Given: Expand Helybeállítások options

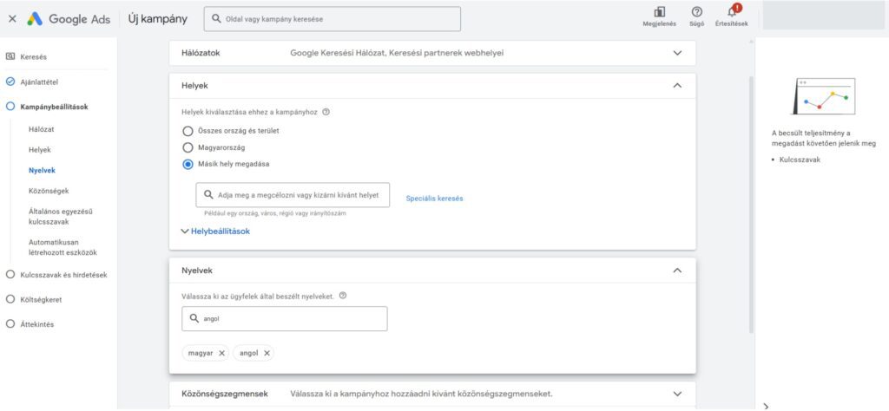Looking at the screenshot, I should click(x=215, y=232).
